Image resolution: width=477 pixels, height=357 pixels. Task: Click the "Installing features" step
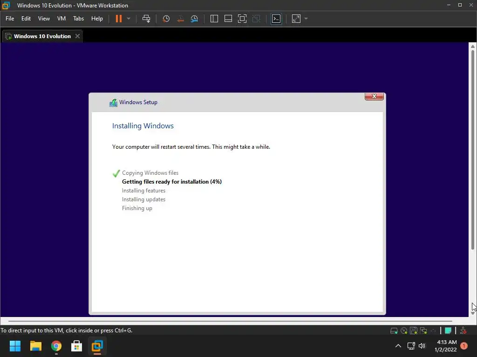click(143, 190)
